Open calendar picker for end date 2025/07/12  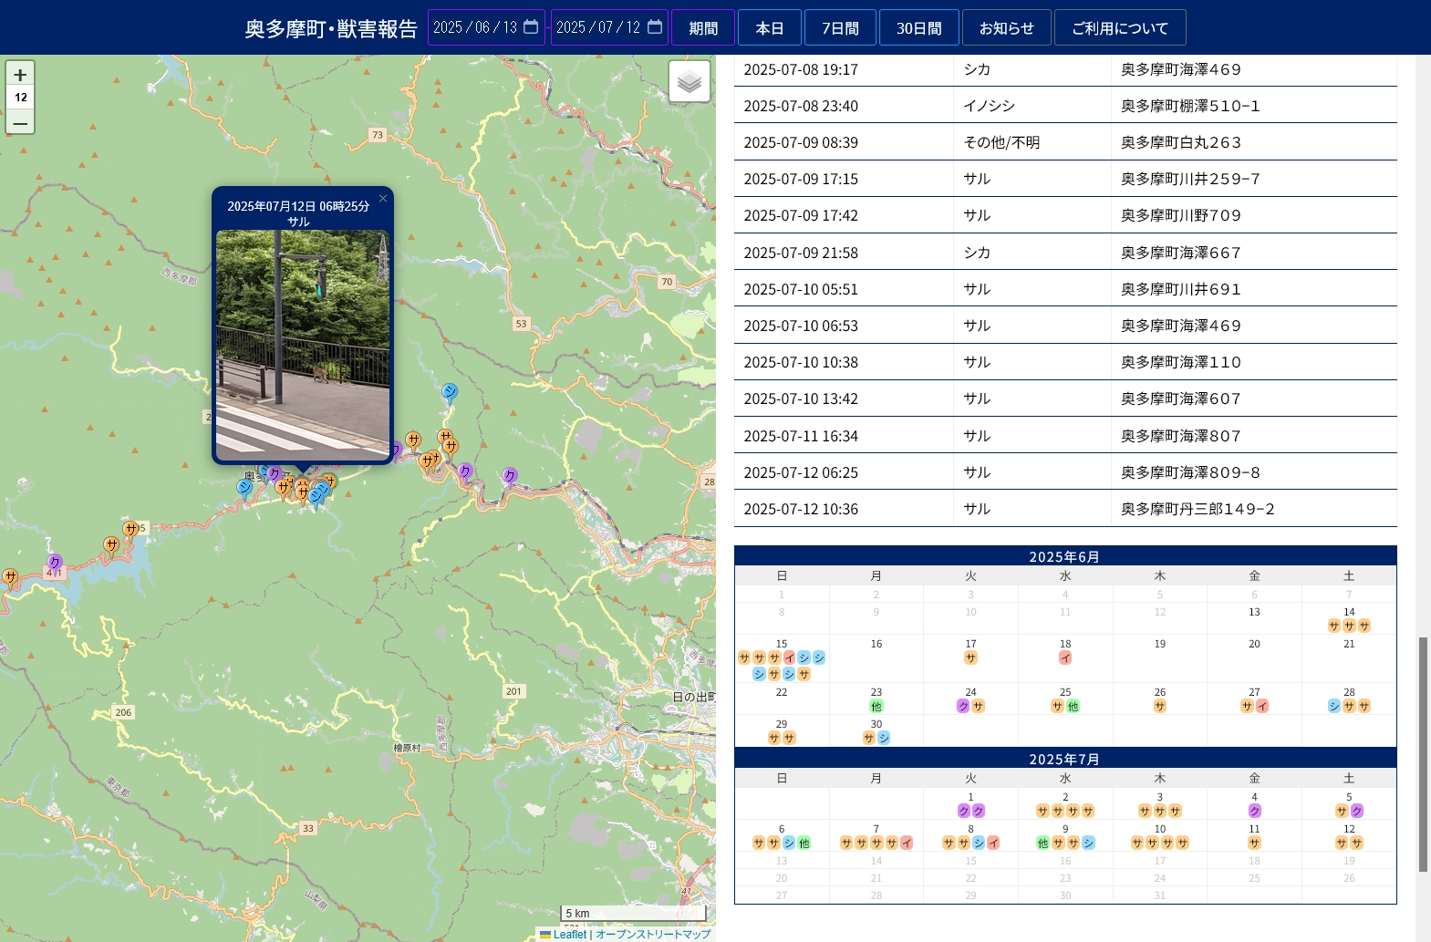[655, 27]
